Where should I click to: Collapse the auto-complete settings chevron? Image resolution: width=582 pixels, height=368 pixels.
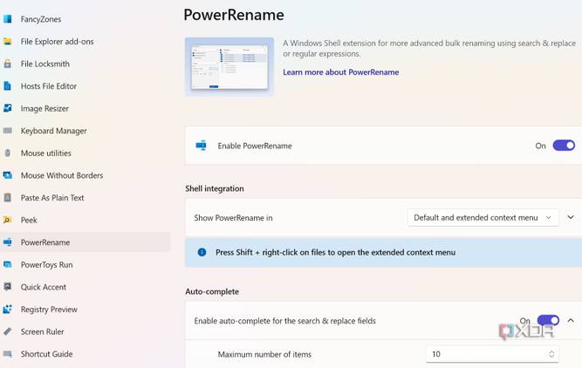point(571,320)
